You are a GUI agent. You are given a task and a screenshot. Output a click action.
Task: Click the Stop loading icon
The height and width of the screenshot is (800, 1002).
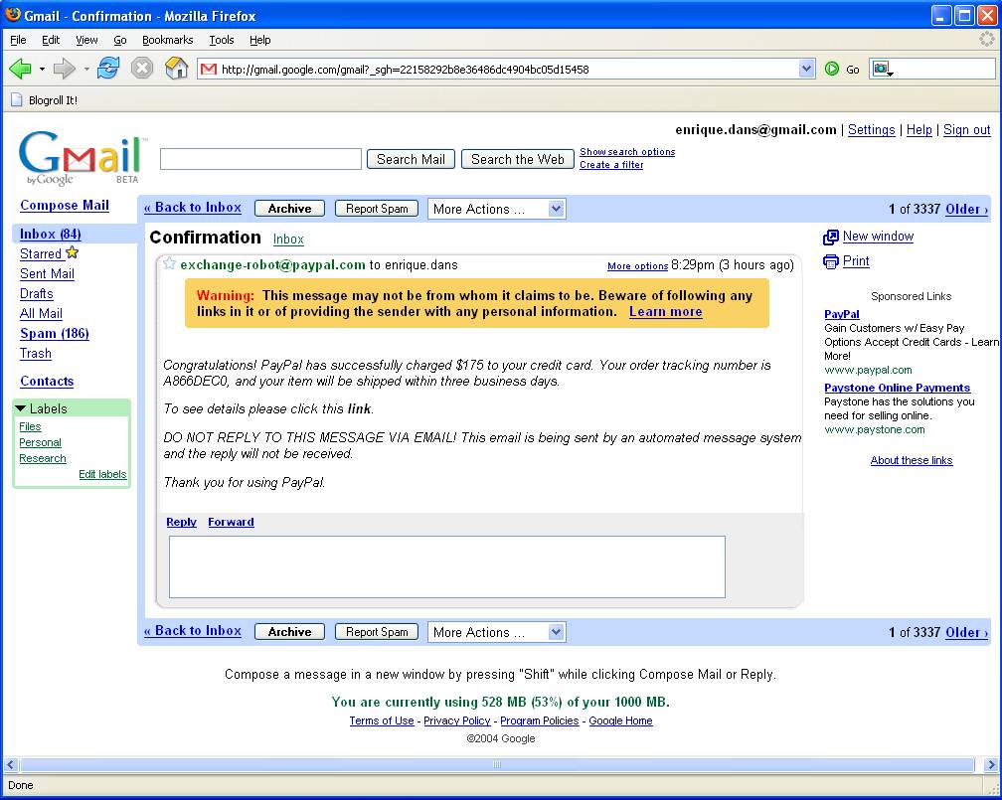[142, 69]
